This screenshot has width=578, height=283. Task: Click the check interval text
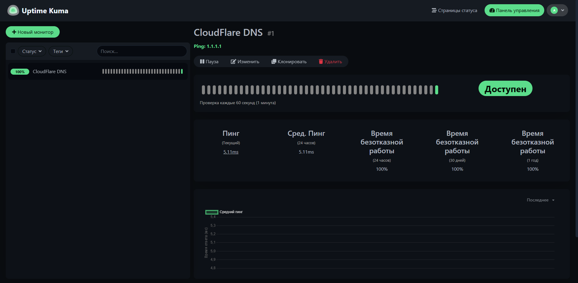click(238, 103)
